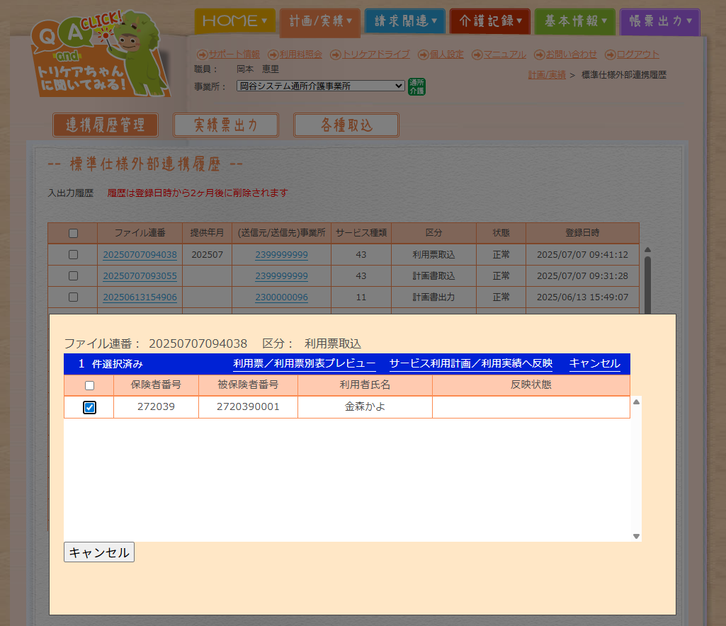Image resolution: width=726 pixels, height=626 pixels.
Task: Open file number link 20250707093055
Action: click(x=140, y=276)
